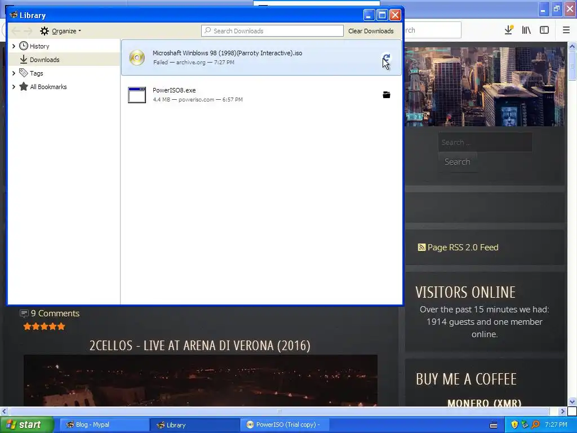Go forward in Library navigation
The image size is (577, 433).
coord(28,31)
